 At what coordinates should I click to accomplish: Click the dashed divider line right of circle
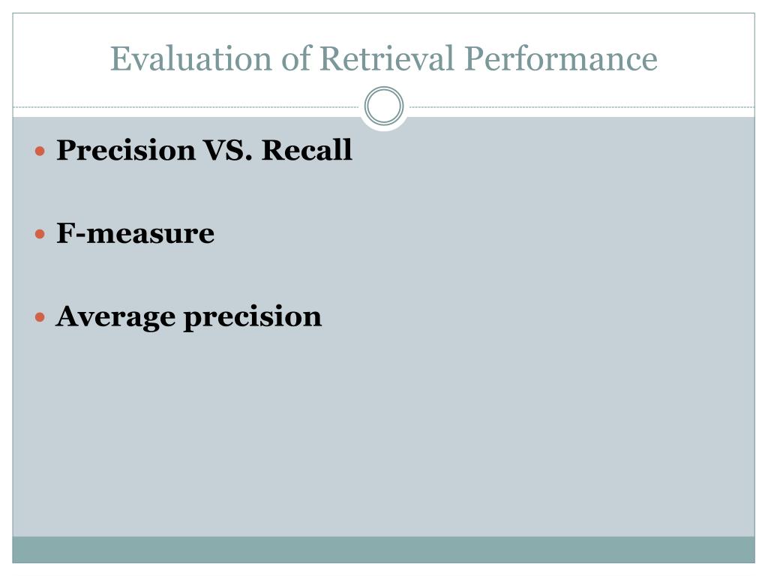point(582,106)
